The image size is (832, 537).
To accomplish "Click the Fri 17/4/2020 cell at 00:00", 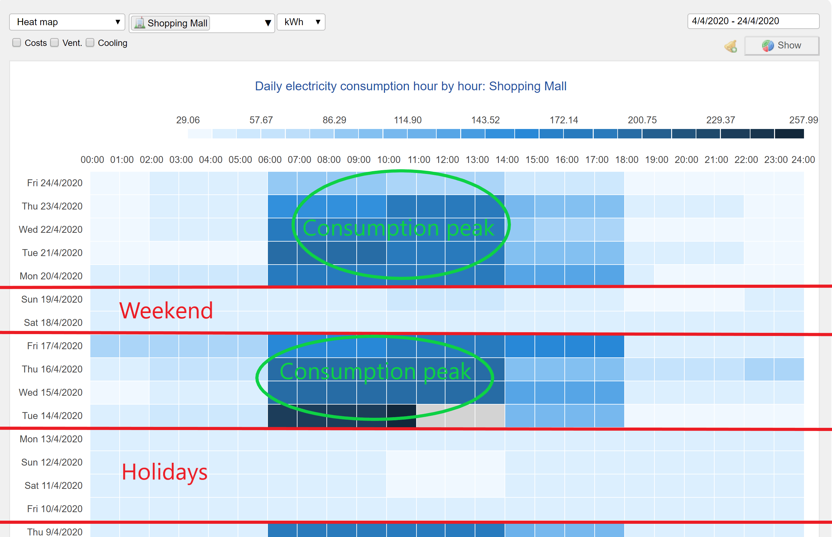I will coord(105,346).
